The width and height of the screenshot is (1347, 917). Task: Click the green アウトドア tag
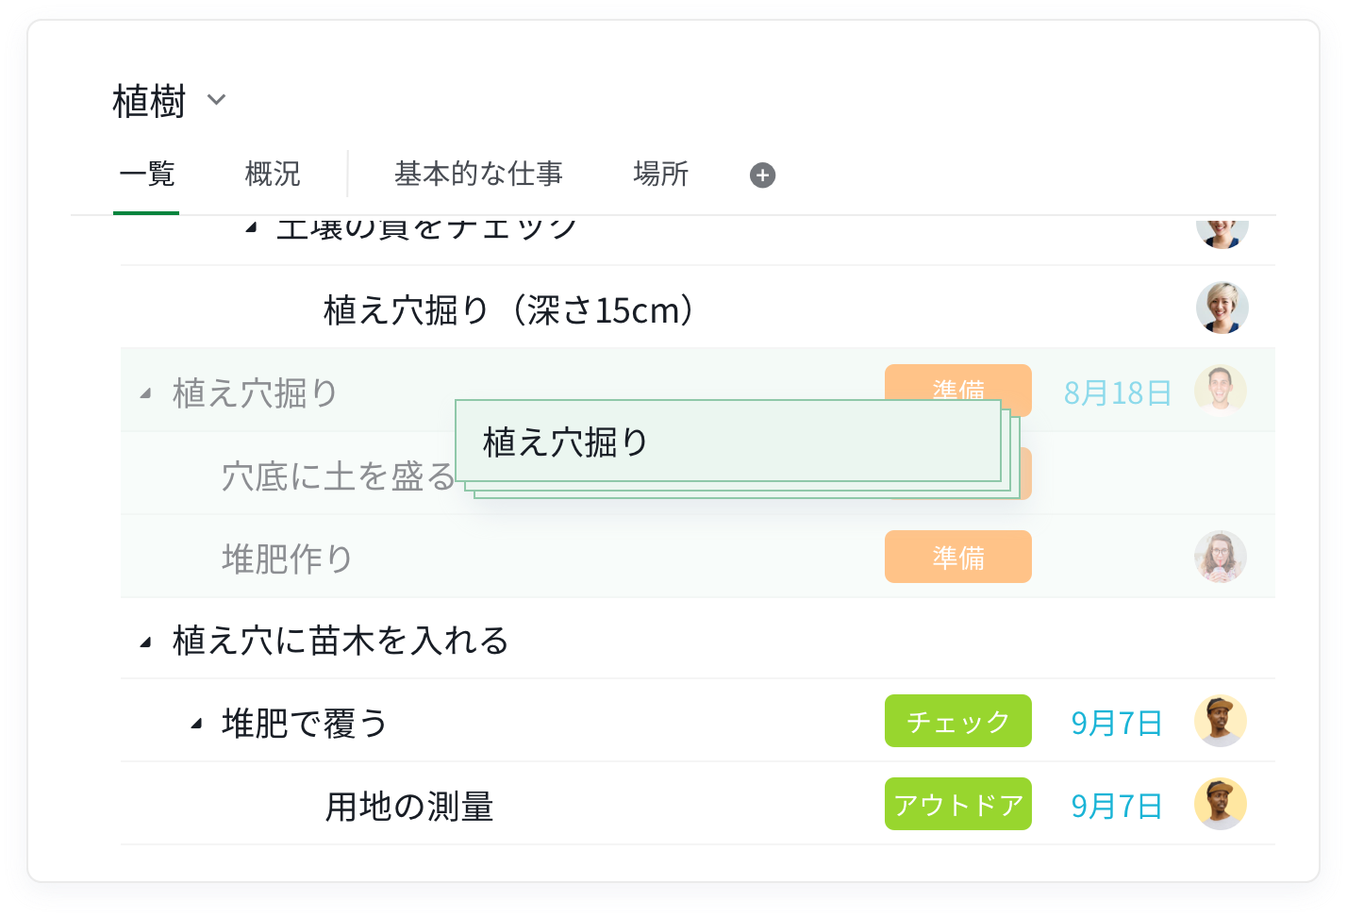(x=957, y=805)
